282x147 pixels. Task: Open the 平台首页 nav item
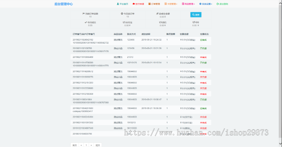tap(123, 4)
